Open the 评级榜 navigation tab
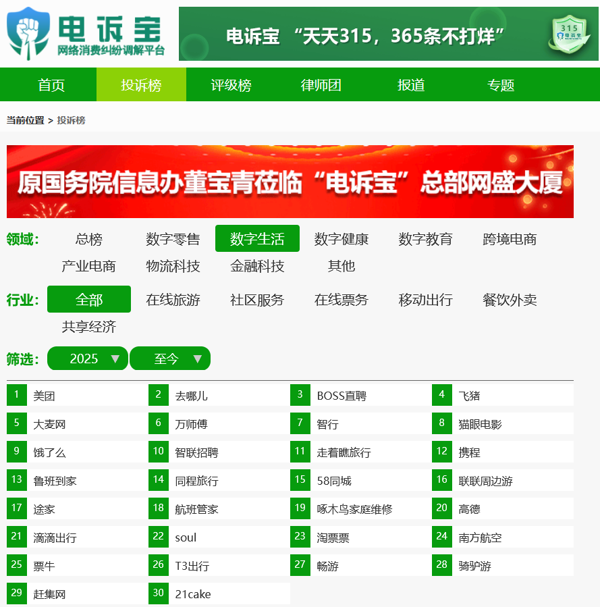 (x=231, y=85)
